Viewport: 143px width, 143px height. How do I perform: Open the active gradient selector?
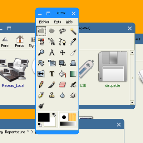coord(68,124)
